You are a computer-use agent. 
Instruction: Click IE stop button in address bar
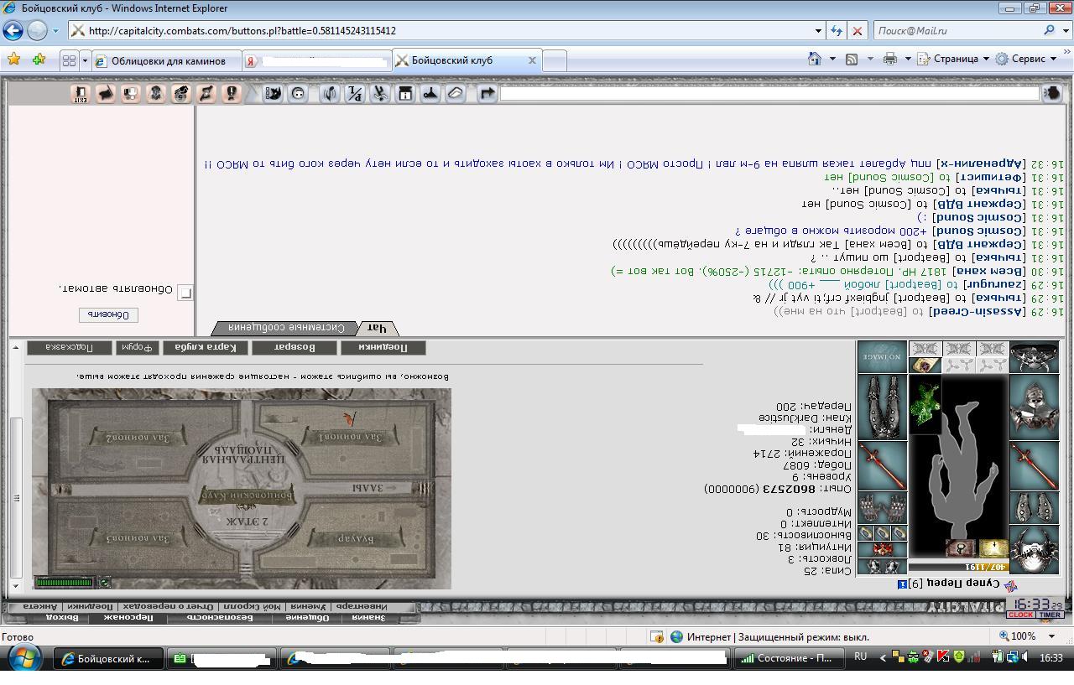(x=857, y=30)
